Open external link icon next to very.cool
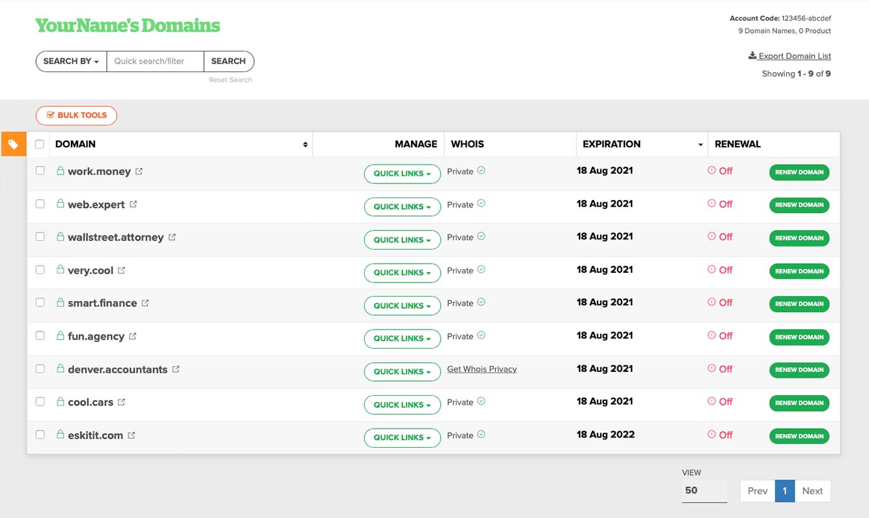 click(122, 270)
